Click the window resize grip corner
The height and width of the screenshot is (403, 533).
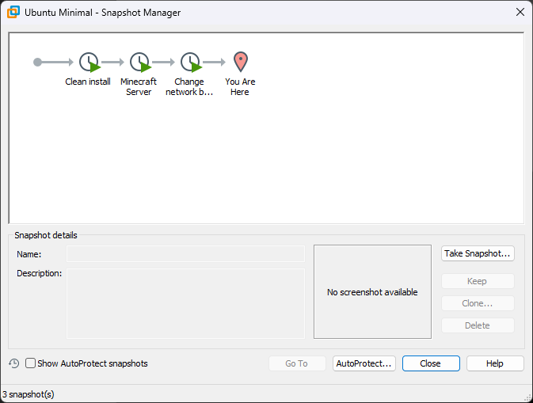coord(527,397)
